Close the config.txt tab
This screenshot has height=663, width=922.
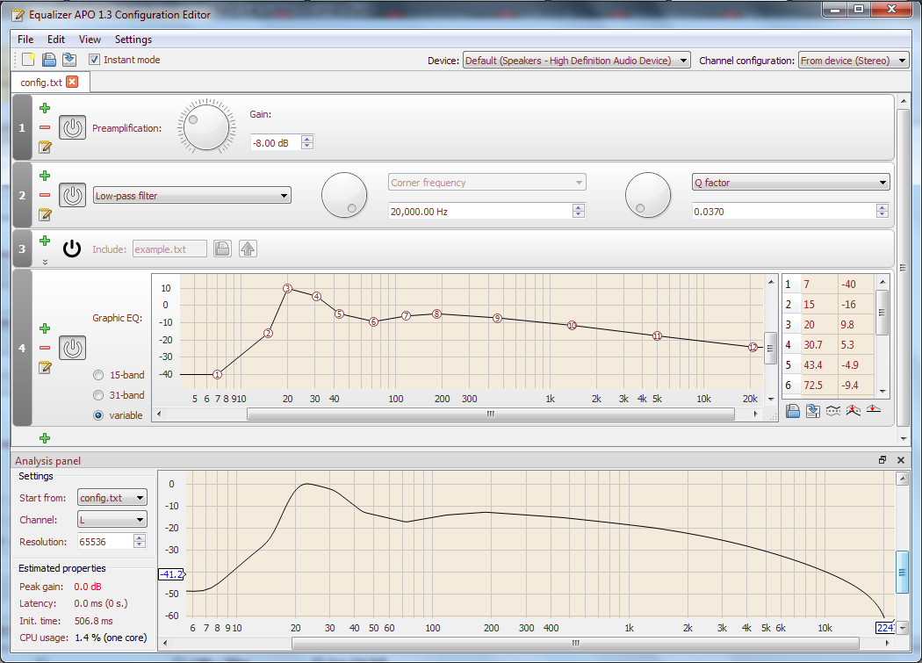tap(72, 82)
